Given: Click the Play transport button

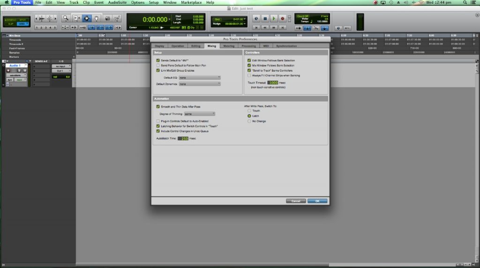Looking at the screenshot, I should click(274, 19).
